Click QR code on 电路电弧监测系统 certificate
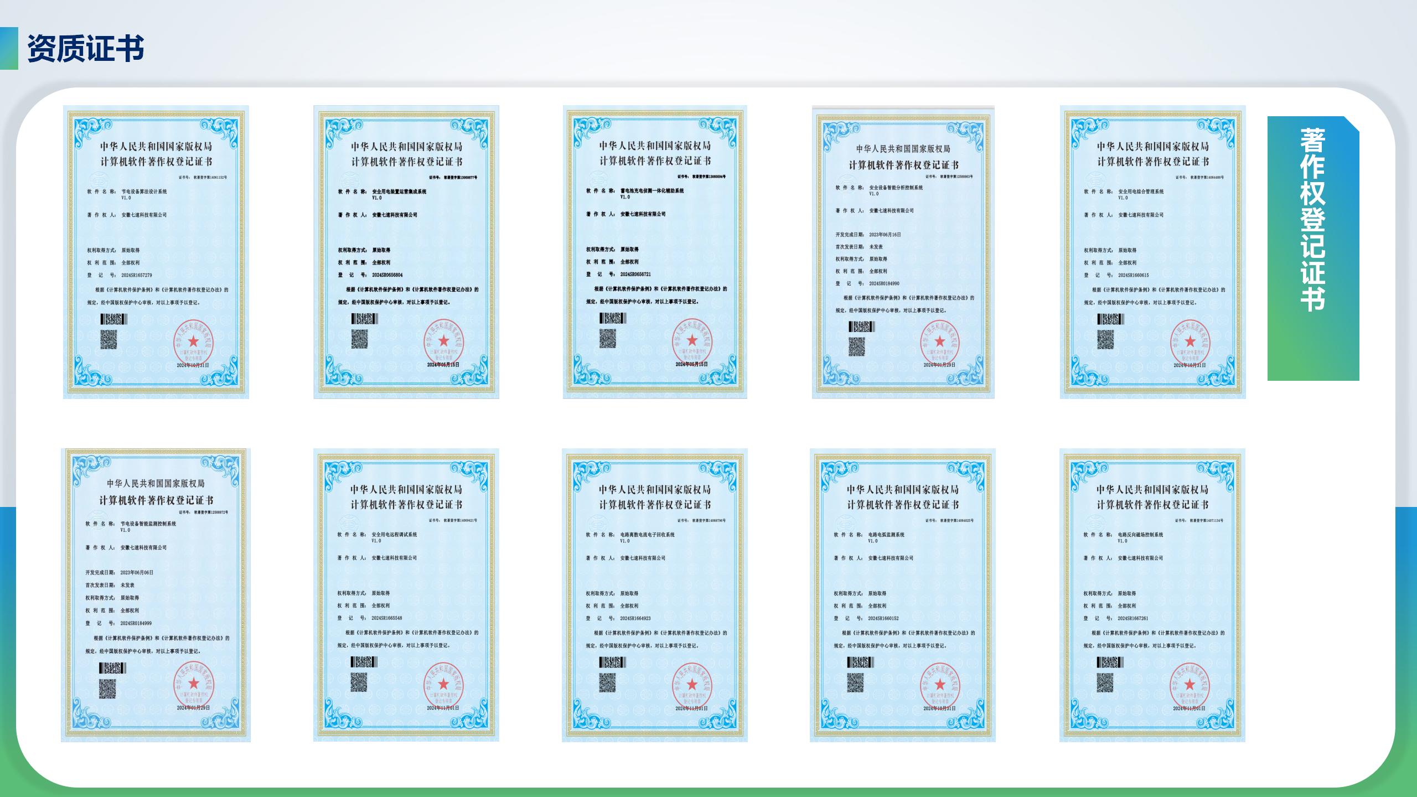This screenshot has width=1417, height=797. (855, 682)
